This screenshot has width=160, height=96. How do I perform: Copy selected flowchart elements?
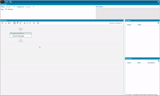point(27,23)
